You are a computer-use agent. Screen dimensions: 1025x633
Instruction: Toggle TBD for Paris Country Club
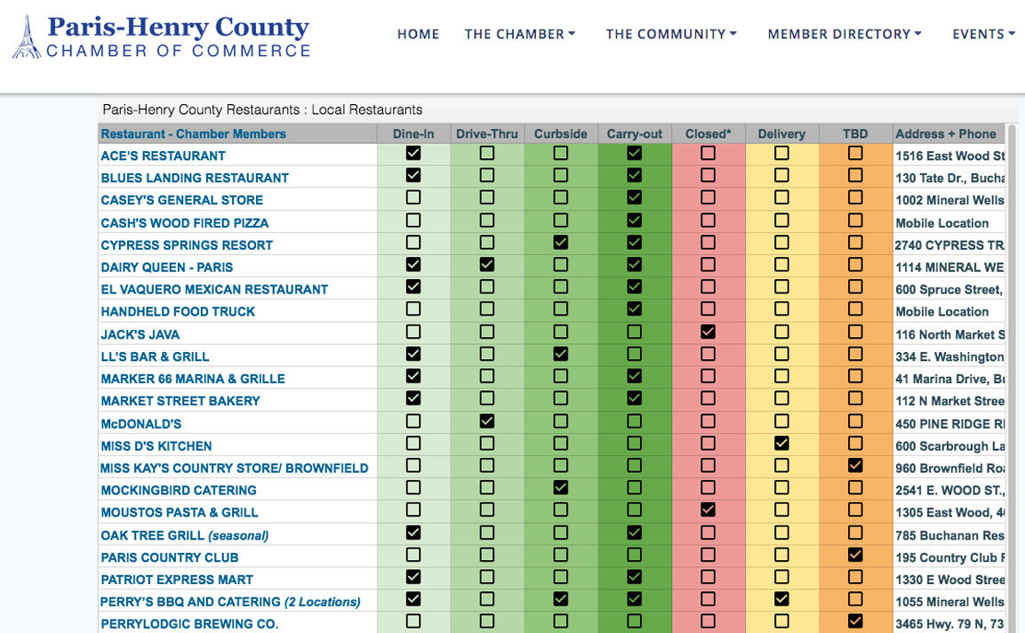[x=855, y=555]
